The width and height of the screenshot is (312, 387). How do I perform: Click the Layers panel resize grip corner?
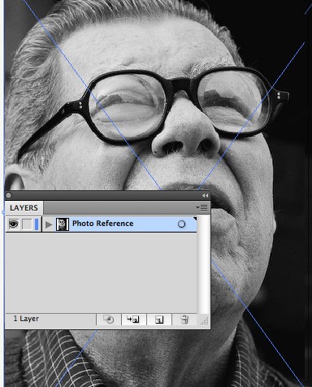204,320
